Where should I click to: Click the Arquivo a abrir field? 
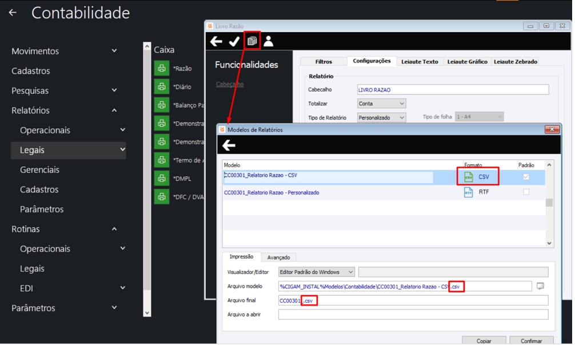coord(413,315)
